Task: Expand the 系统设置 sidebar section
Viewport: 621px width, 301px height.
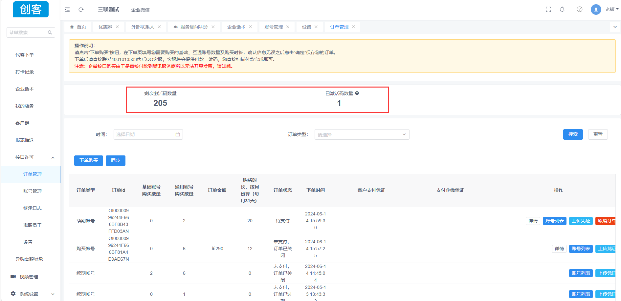Action: click(x=53, y=294)
